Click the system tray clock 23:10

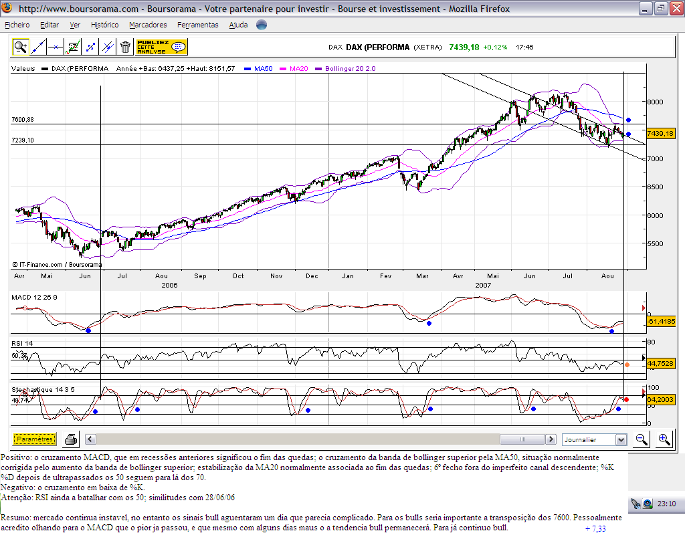point(666,504)
